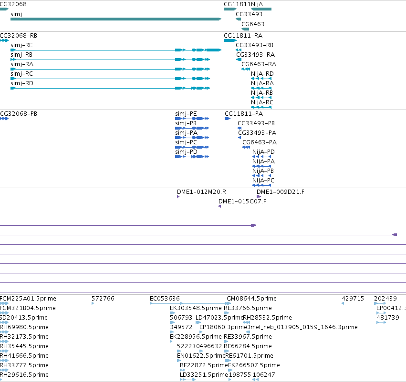The height and width of the screenshot is (382, 406).
Task: Select the EC053636 feature
Action: (189, 303)
